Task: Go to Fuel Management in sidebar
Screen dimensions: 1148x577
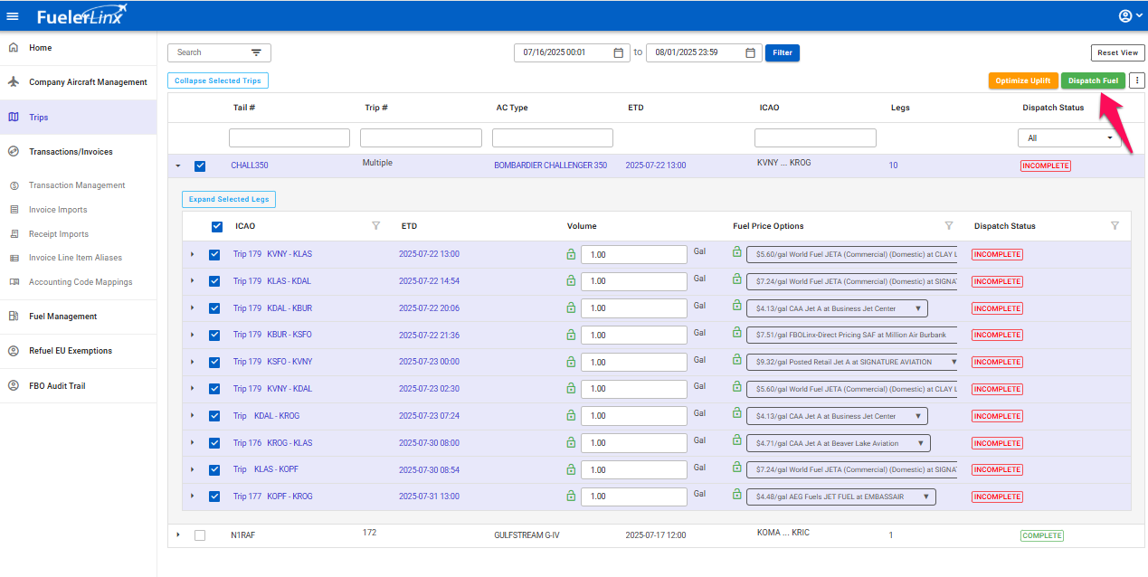Action: pyautogui.click(x=62, y=317)
